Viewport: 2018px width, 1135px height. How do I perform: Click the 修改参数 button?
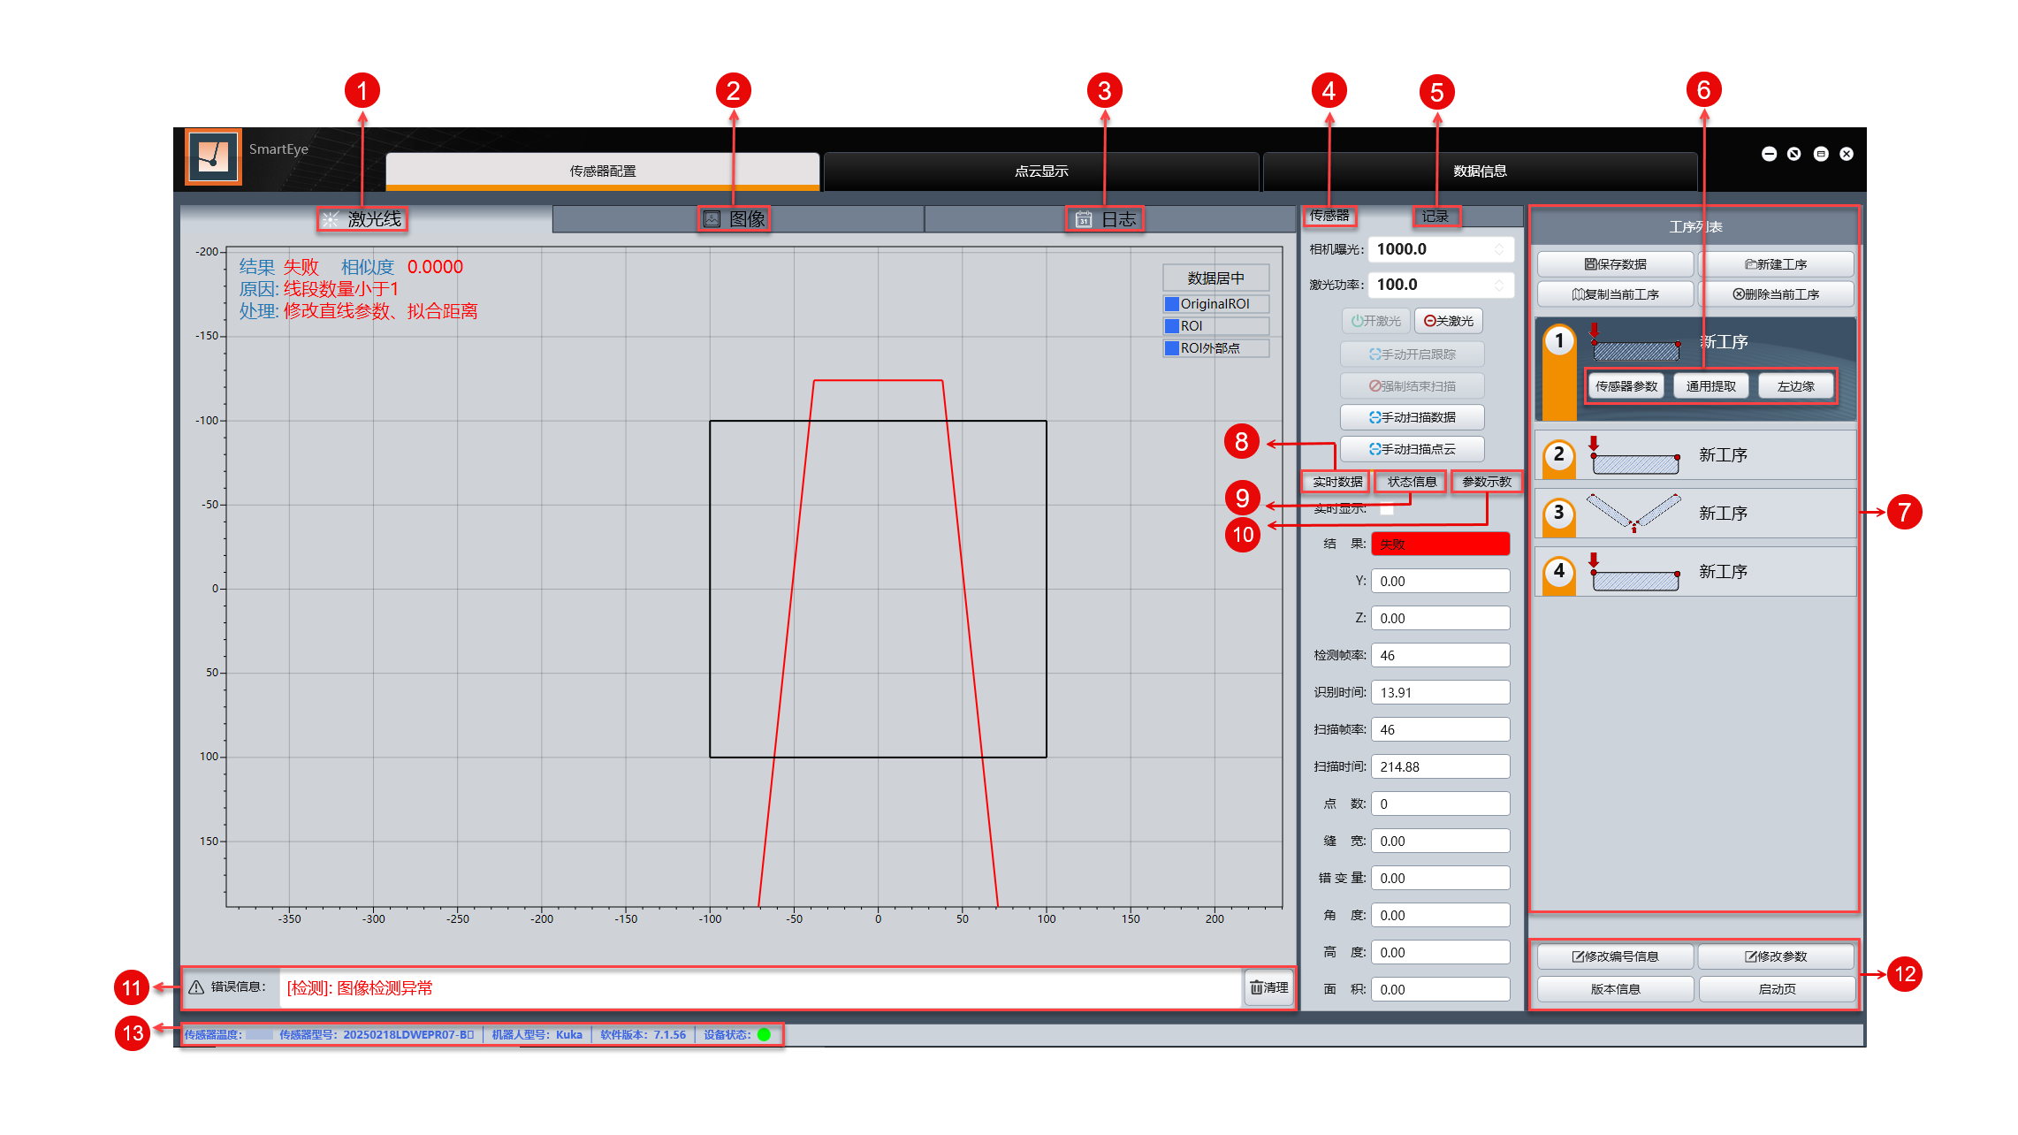[x=1776, y=956]
